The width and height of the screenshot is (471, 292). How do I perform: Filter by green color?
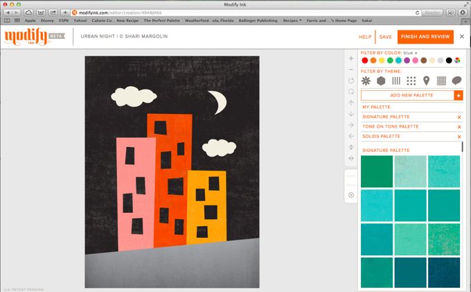(x=390, y=60)
